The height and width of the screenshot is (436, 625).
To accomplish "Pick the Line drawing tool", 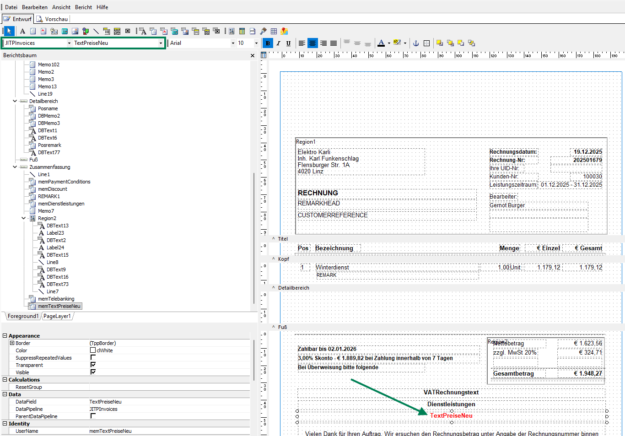I will coord(96,31).
